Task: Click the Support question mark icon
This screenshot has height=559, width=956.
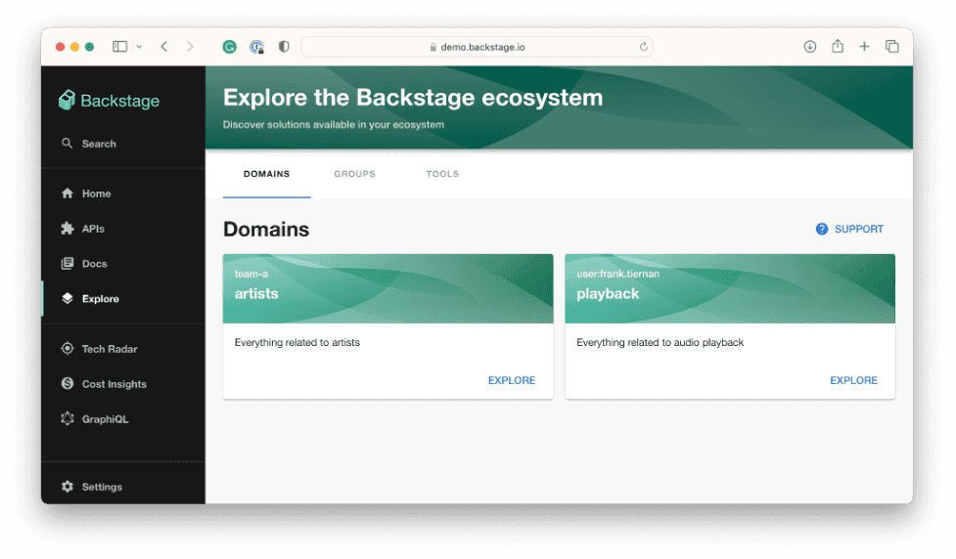Action: (x=822, y=229)
